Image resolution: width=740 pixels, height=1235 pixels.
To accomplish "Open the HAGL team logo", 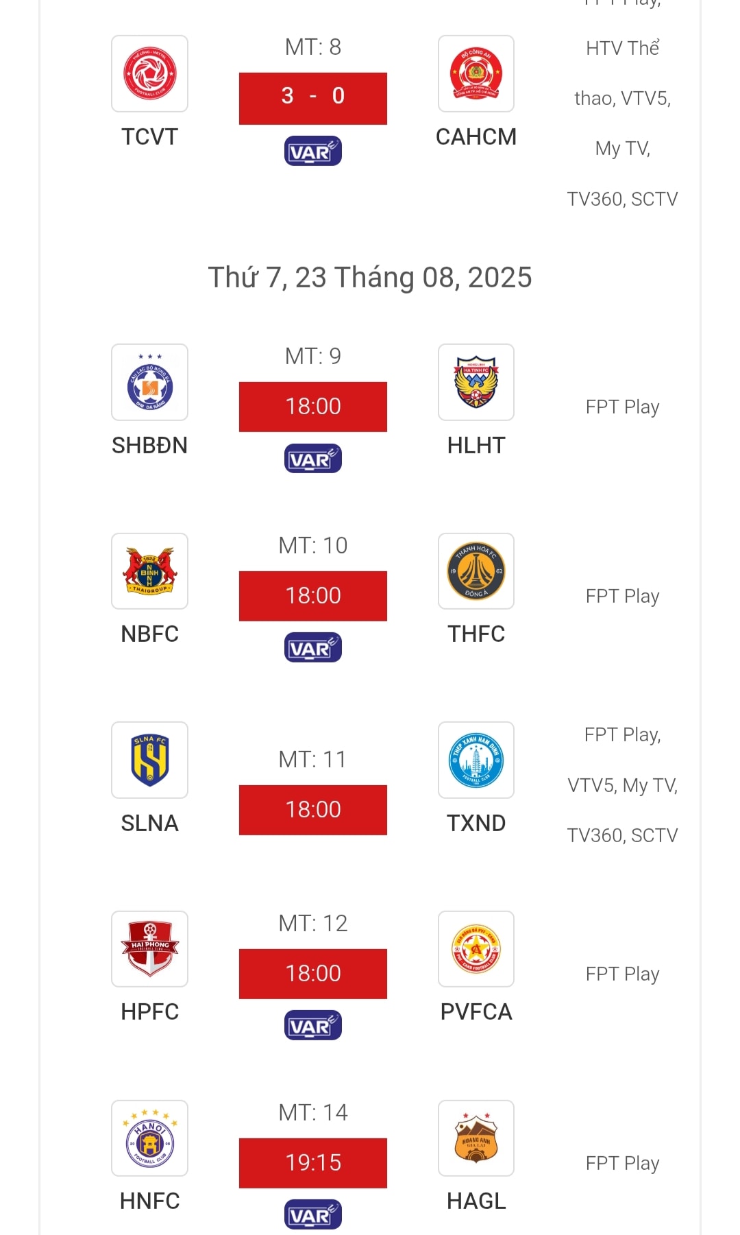I will (476, 1138).
